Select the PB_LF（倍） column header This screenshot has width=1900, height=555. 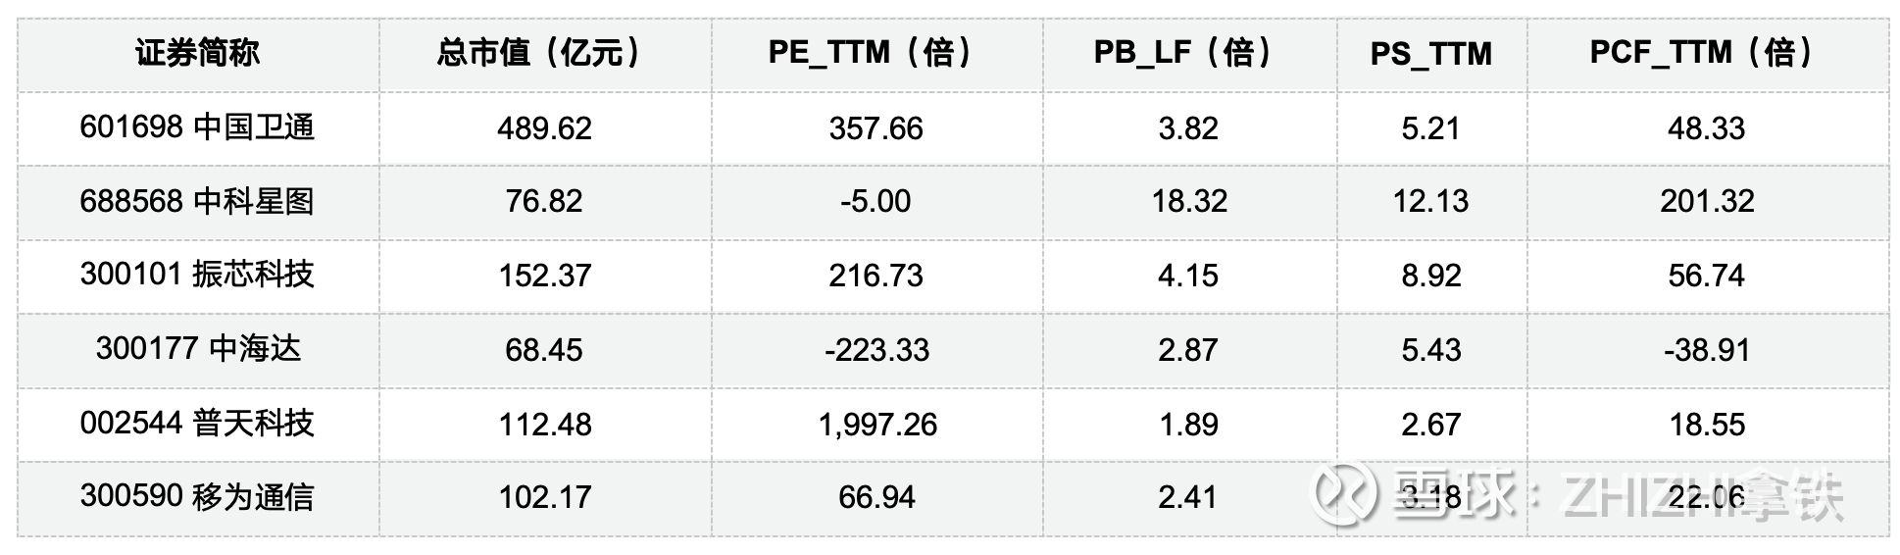(1188, 53)
